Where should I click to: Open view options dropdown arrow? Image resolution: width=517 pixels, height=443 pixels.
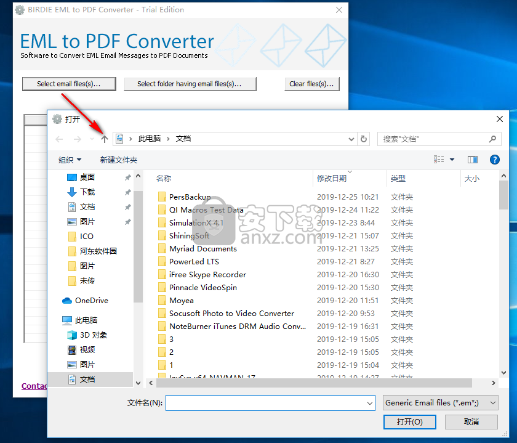(x=452, y=160)
